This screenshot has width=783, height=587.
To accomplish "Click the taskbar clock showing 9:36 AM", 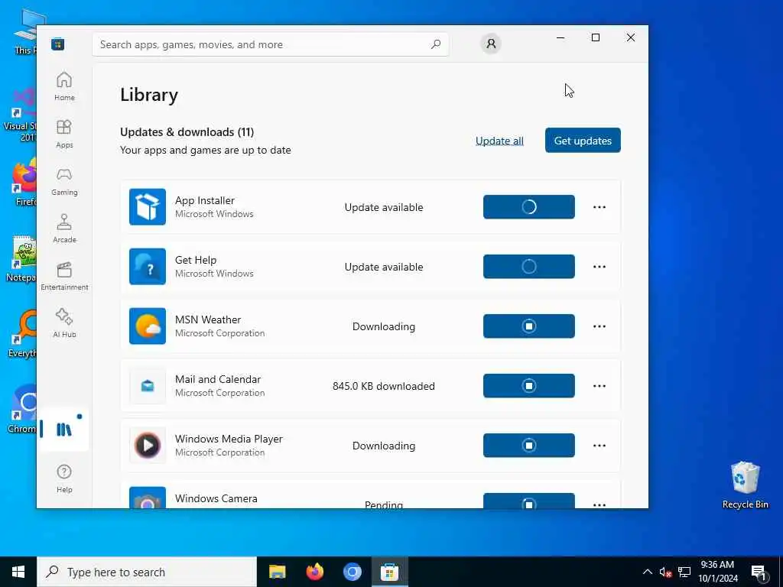I will pyautogui.click(x=717, y=572).
